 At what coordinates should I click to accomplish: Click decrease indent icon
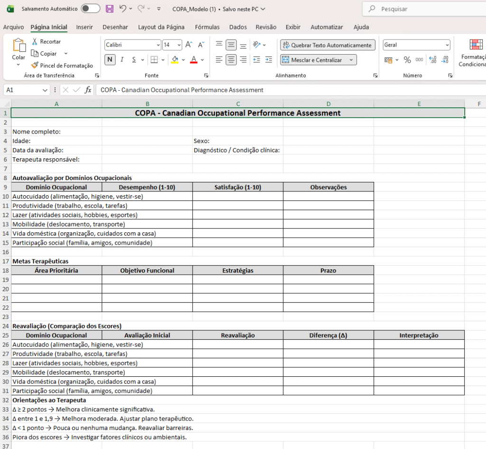pos(257,59)
